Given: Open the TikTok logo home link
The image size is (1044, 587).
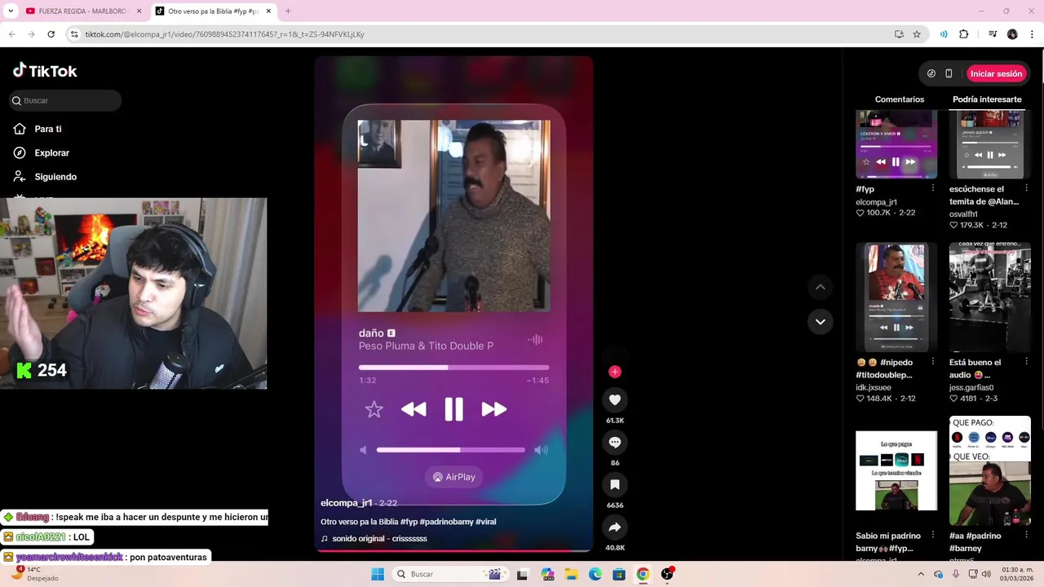Looking at the screenshot, I should pos(45,71).
